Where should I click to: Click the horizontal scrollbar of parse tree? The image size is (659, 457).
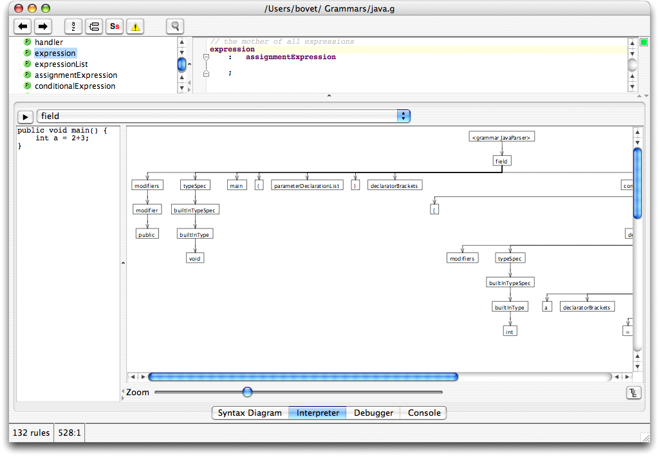(x=303, y=377)
